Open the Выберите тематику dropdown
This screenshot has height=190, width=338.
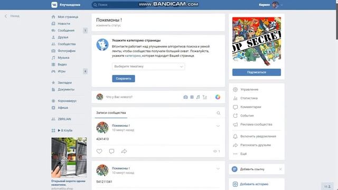148,66
